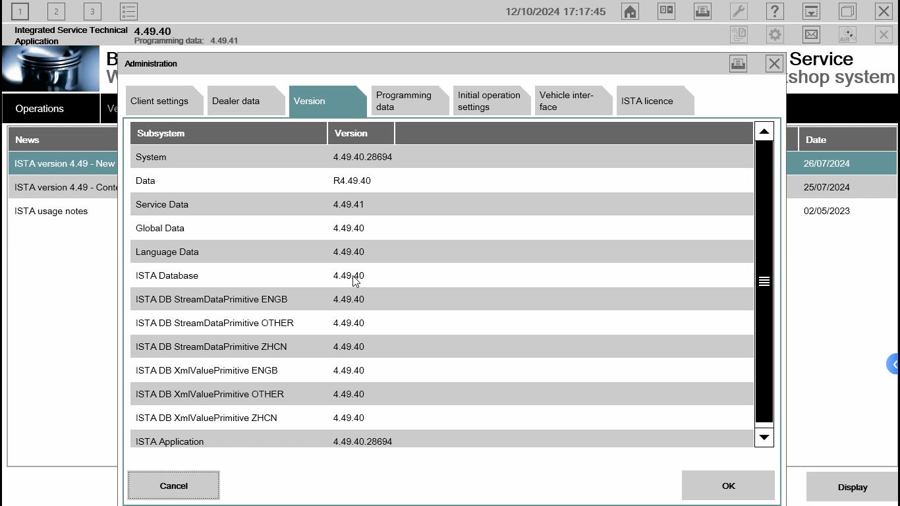Select the ISTA Database row
This screenshot has height=506, width=900.
click(442, 275)
